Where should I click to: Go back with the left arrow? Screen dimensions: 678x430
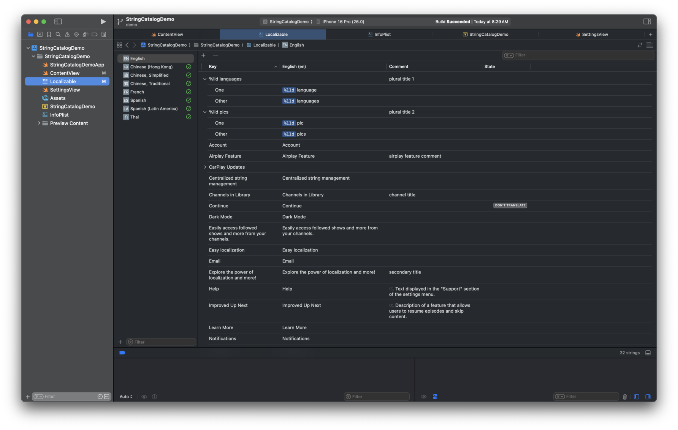[127, 45]
